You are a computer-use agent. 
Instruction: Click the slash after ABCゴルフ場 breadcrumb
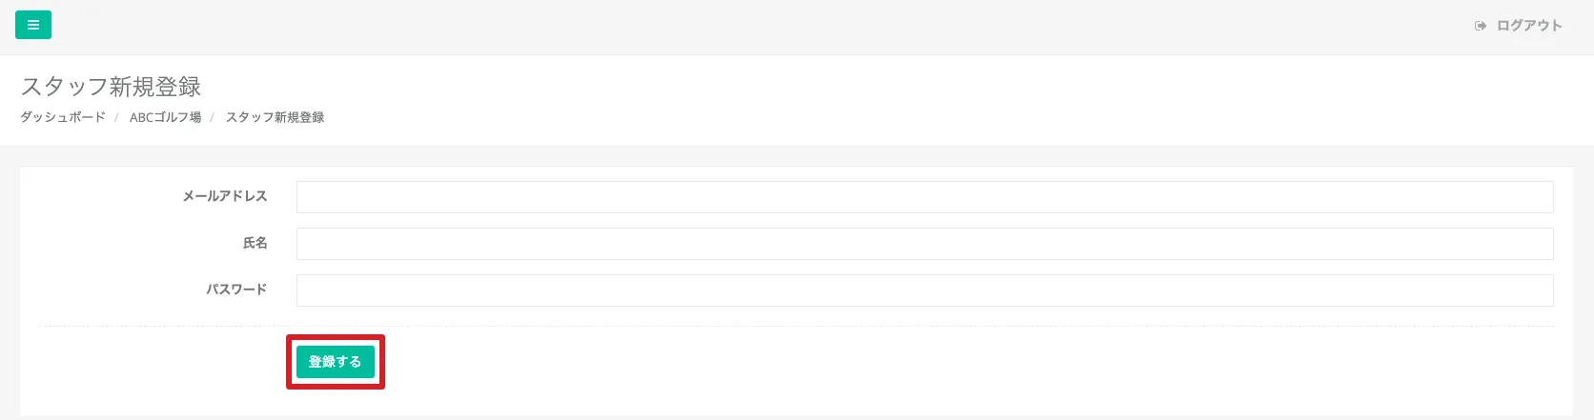212,117
